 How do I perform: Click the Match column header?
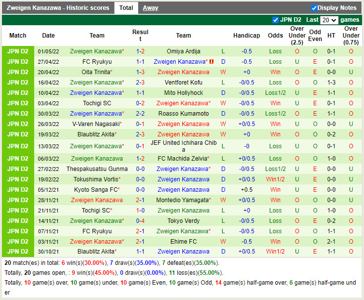point(18,36)
